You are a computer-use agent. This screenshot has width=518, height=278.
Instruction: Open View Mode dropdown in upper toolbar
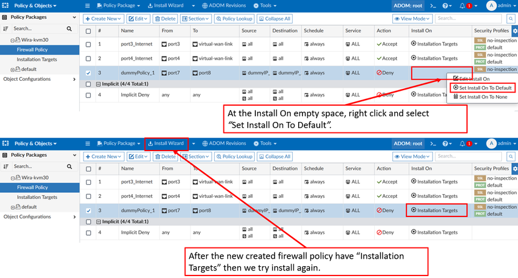pyautogui.click(x=412, y=19)
